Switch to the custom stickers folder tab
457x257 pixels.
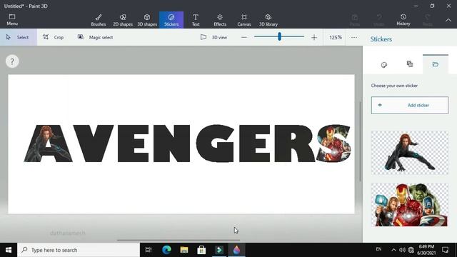point(436,64)
